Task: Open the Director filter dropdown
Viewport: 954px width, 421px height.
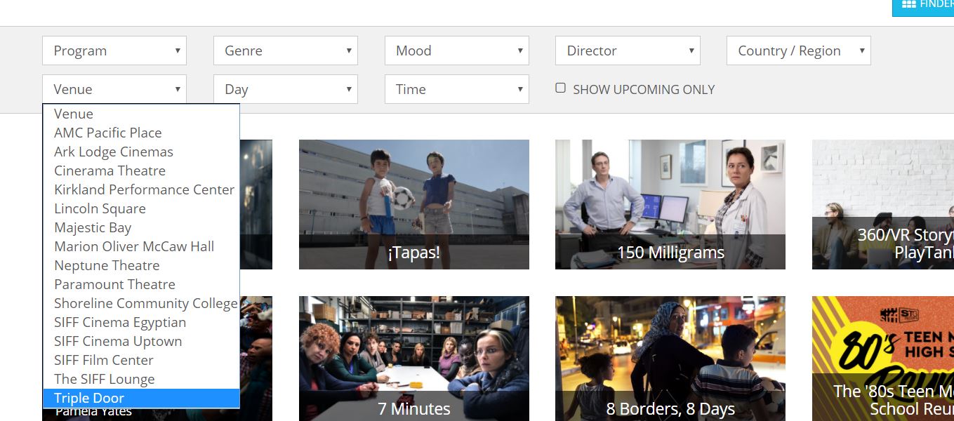Action: 628,51
